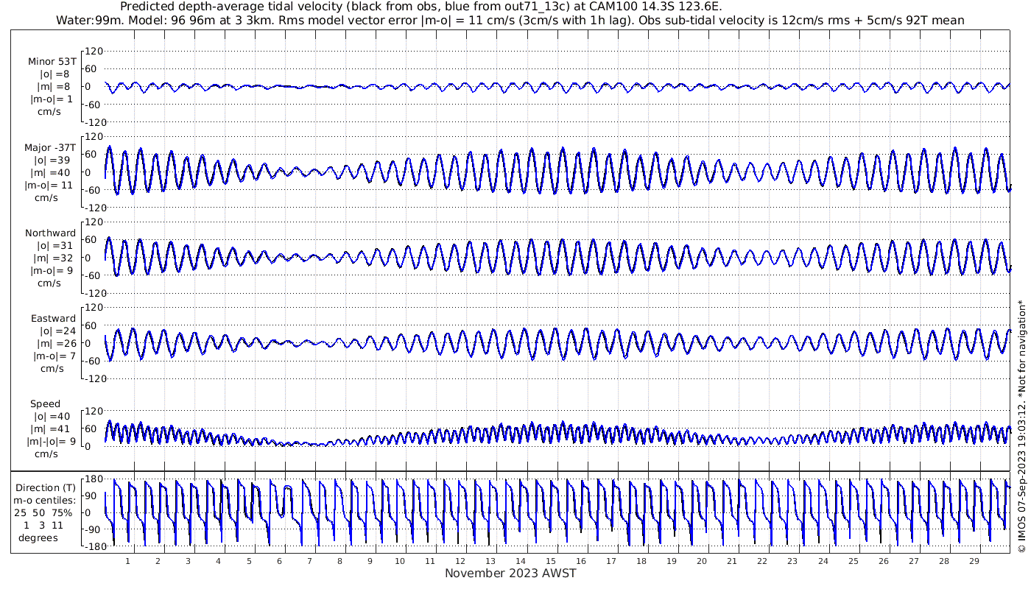The width and height of the screenshot is (1031, 589).
Task: Click the "|m-o|= 1" value in Minor panel
Action: pyautogui.click(x=51, y=99)
